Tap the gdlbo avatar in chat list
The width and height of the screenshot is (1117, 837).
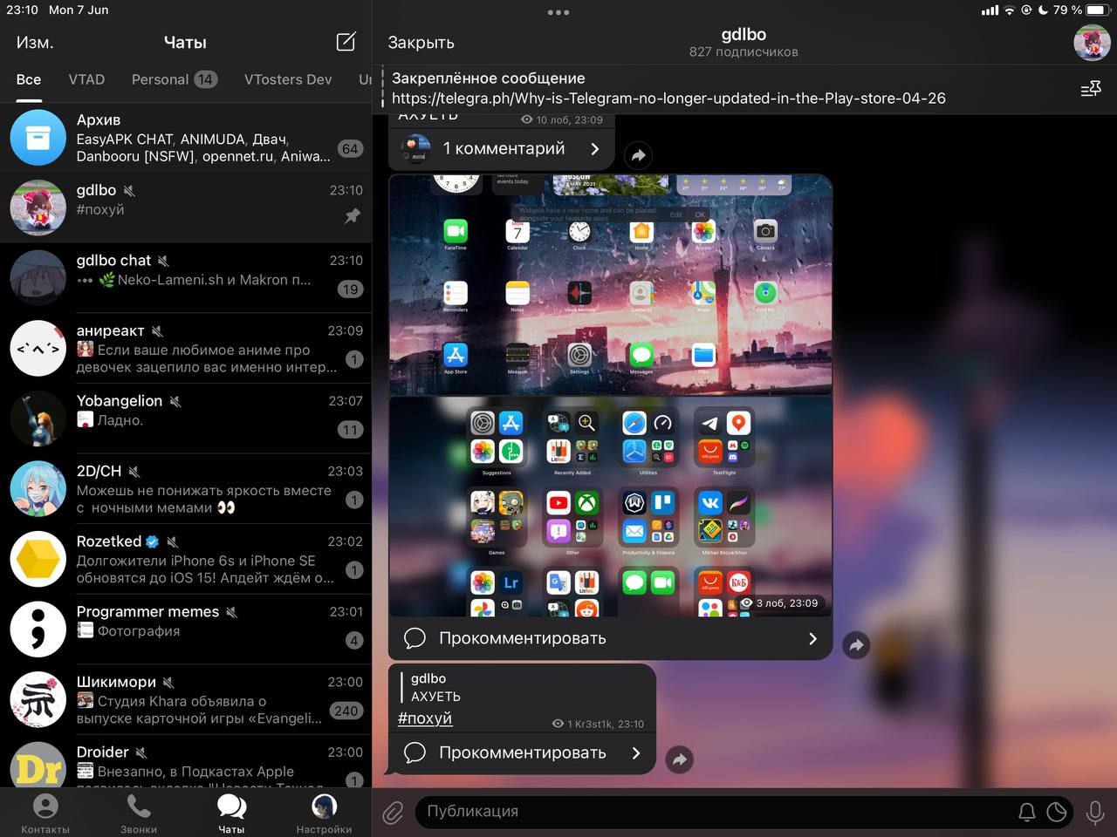38,208
